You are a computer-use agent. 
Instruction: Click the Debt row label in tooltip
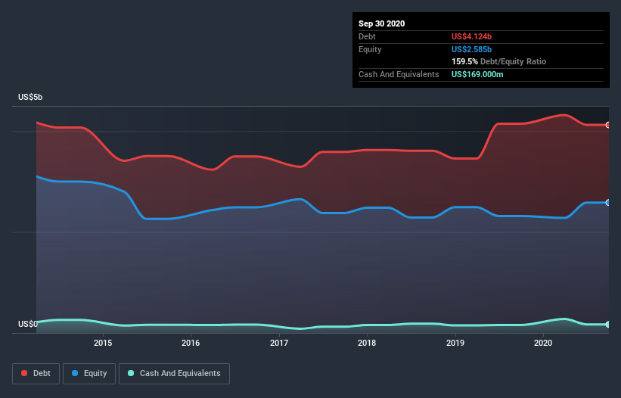pyautogui.click(x=367, y=36)
